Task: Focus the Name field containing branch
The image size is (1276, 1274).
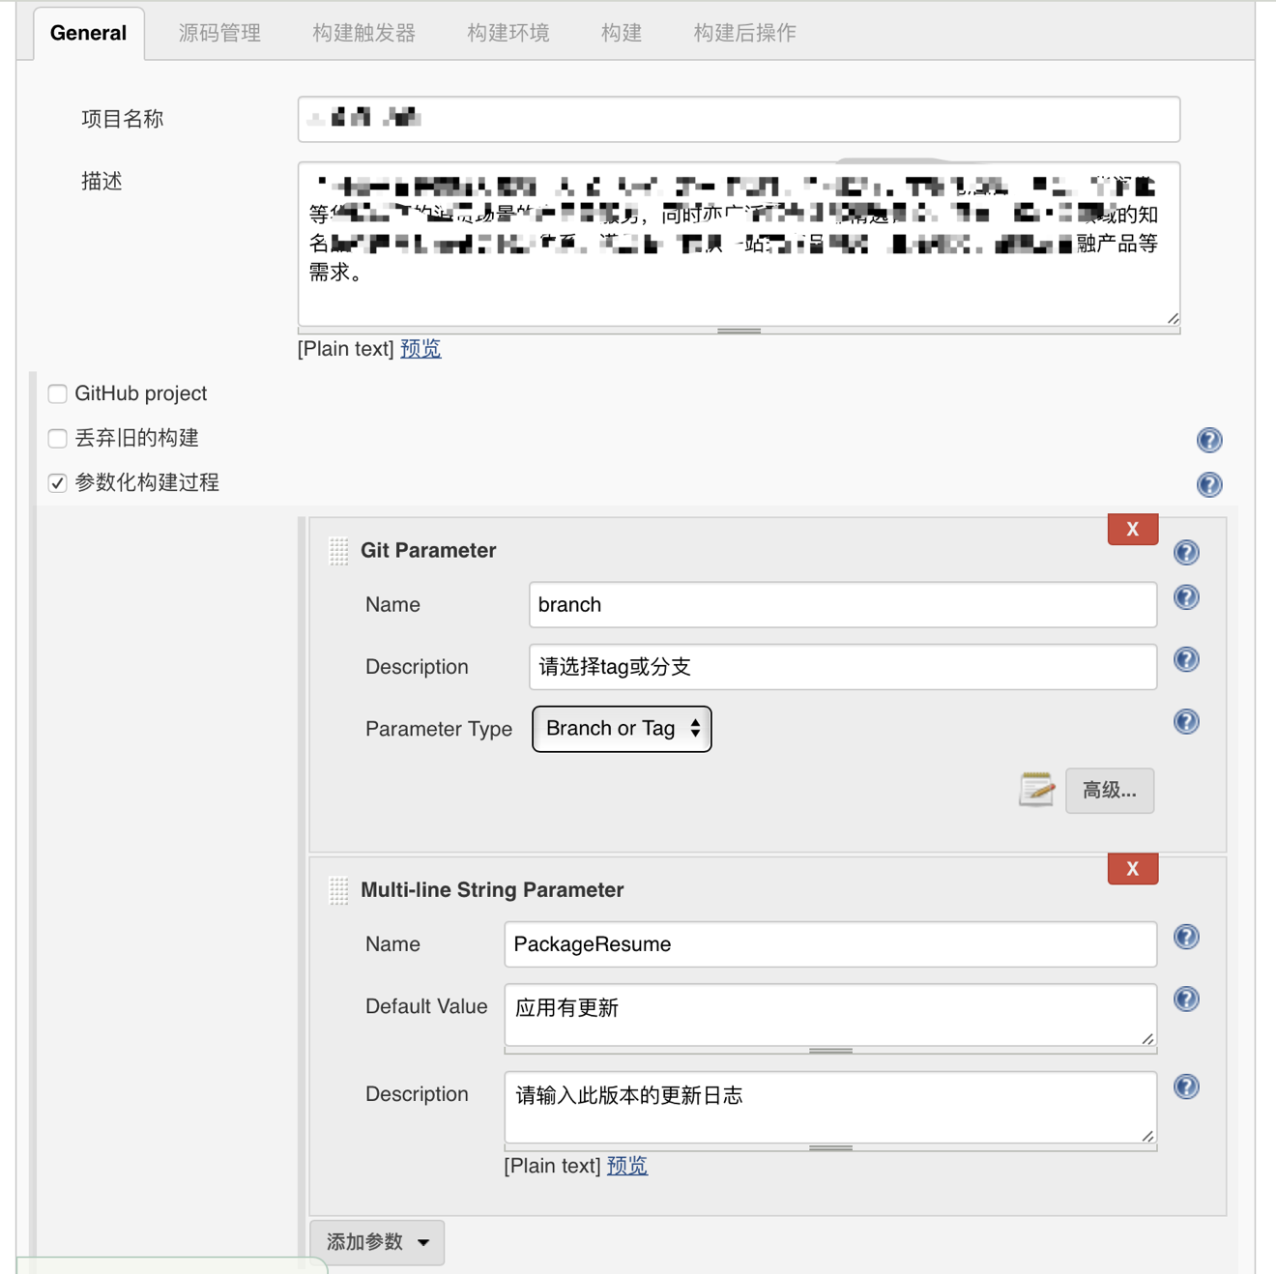Action: pyautogui.click(x=843, y=604)
